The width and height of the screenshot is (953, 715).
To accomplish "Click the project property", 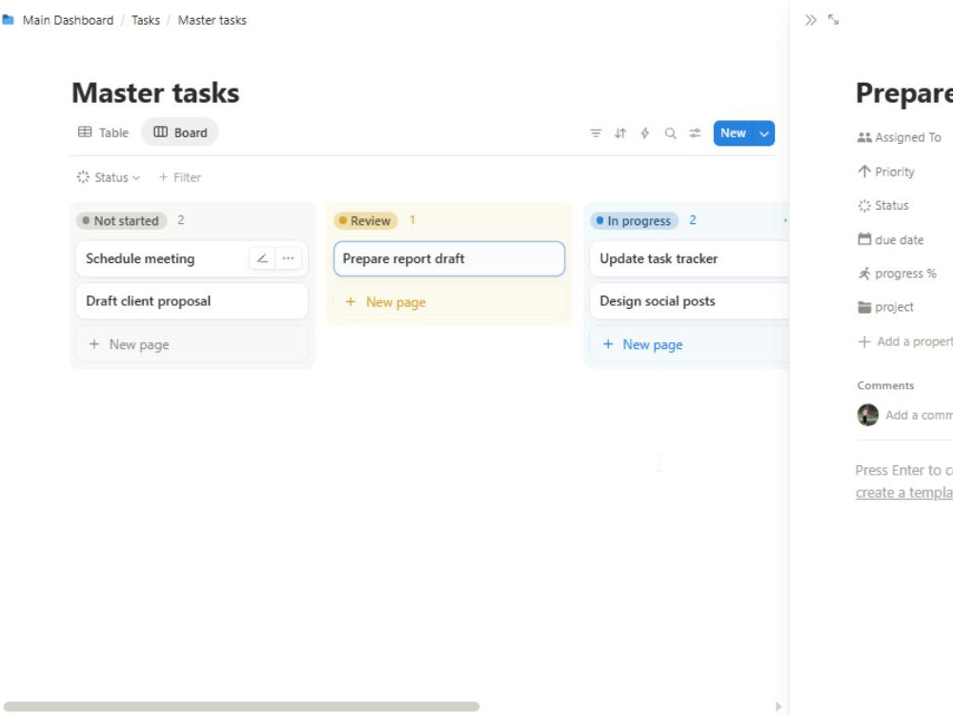I will (885, 307).
